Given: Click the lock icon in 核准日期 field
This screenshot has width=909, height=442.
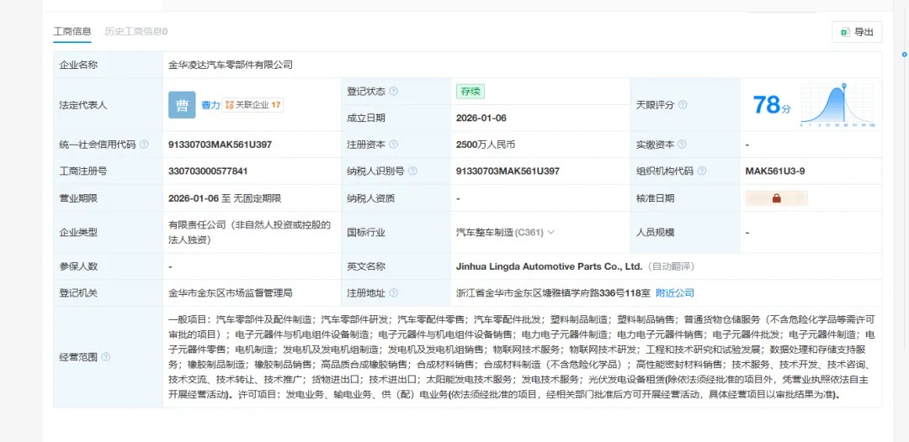Looking at the screenshot, I should 776,198.
